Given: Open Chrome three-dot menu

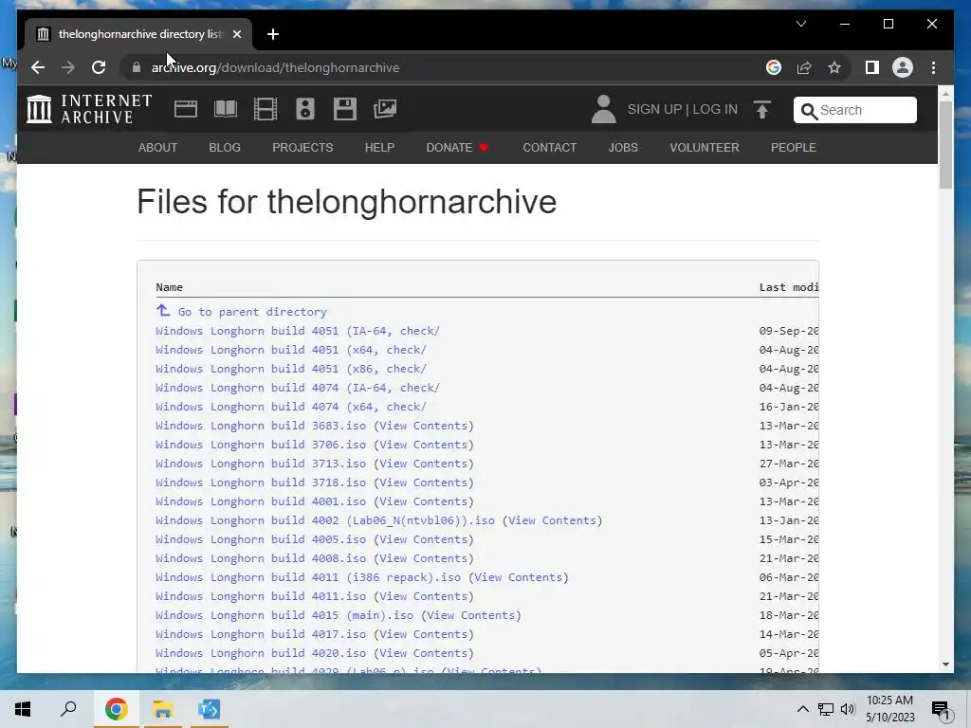Looking at the screenshot, I should point(933,67).
